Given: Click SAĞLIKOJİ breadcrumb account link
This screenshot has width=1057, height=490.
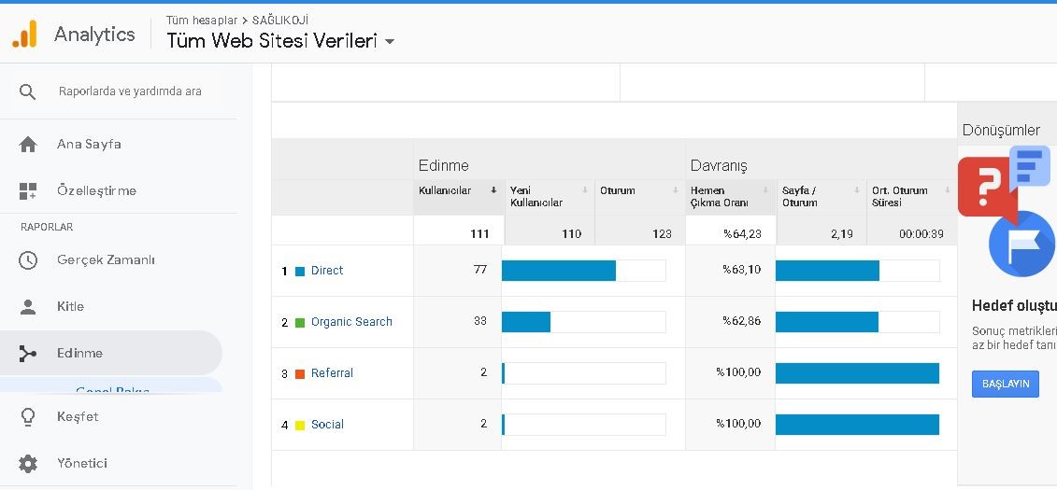Looking at the screenshot, I should (x=280, y=21).
